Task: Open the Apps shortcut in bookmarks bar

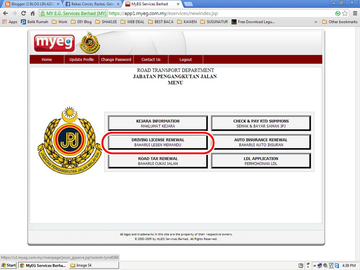Action: pyautogui.click(x=10, y=22)
